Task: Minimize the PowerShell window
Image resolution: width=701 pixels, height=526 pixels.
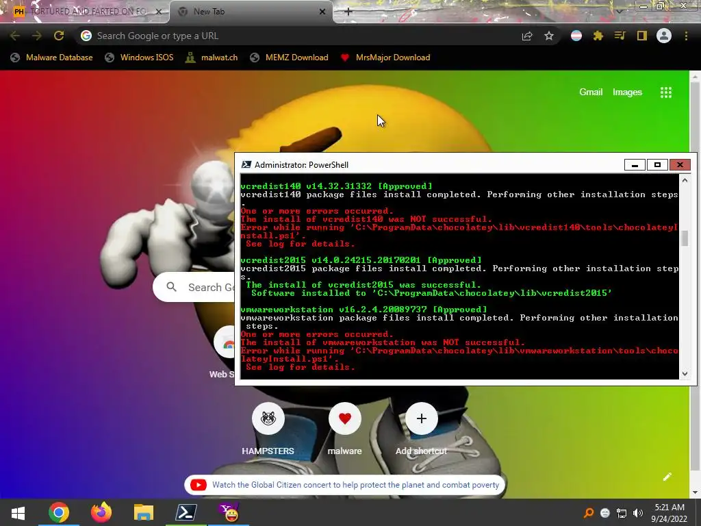Action: coord(635,164)
